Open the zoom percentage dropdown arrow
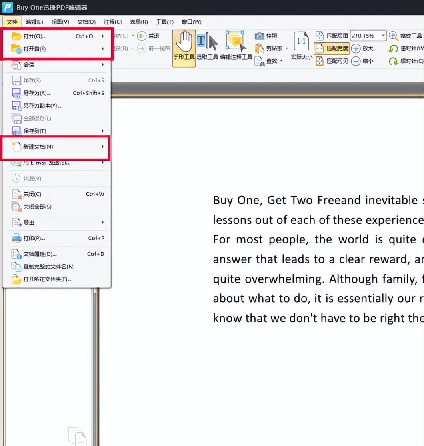Screen dimensions: 424x446 (383, 36)
